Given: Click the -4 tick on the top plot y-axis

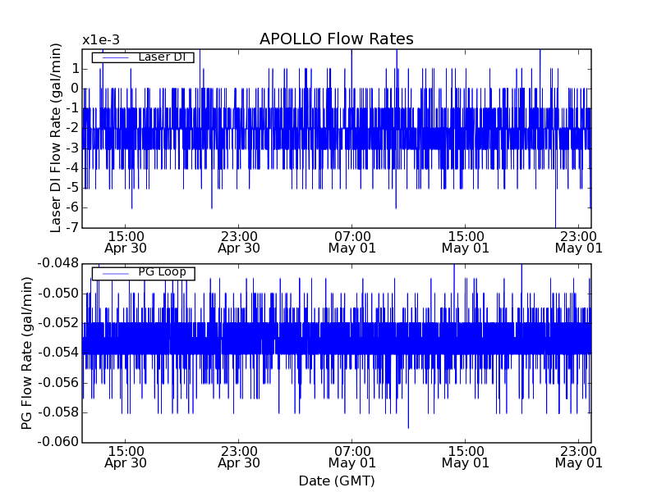Looking at the screenshot, I should 72,168.
